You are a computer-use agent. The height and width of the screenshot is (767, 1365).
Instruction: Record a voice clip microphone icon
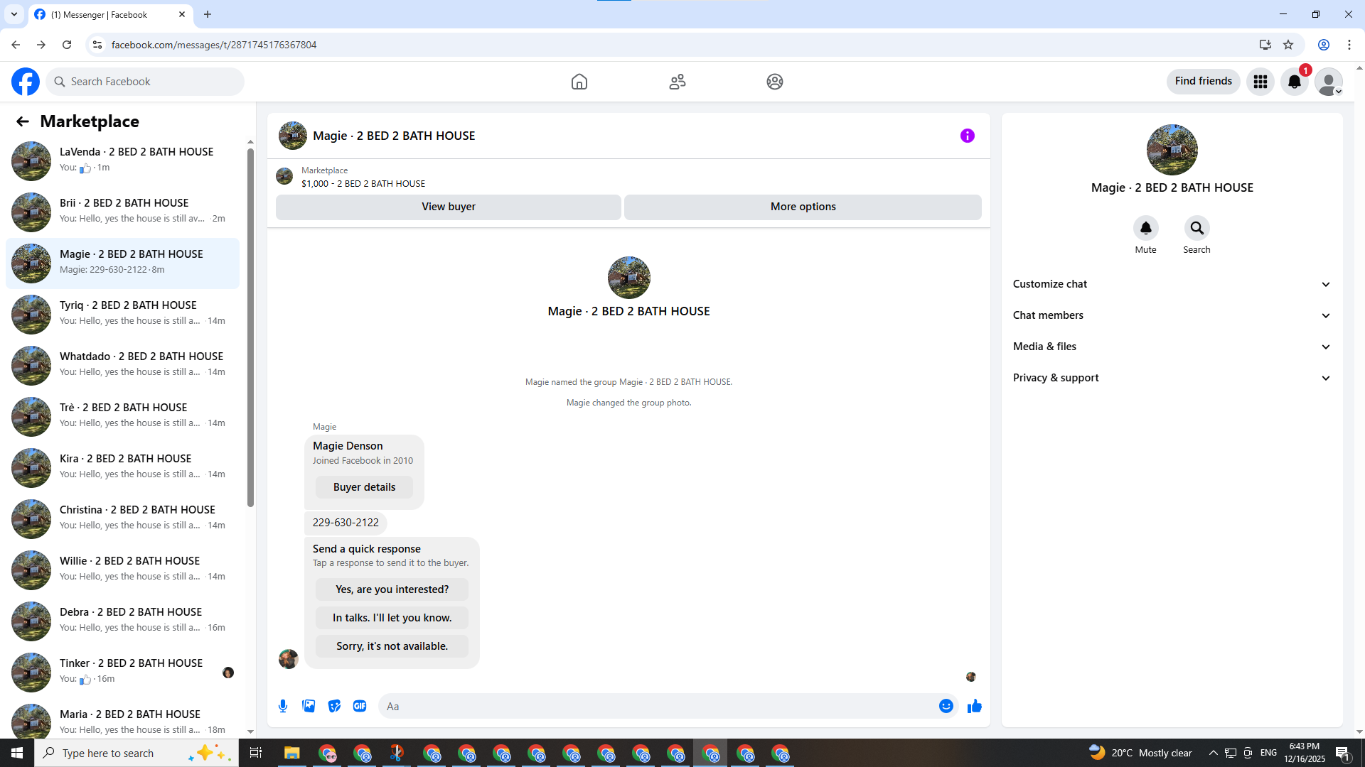click(283, 706)
